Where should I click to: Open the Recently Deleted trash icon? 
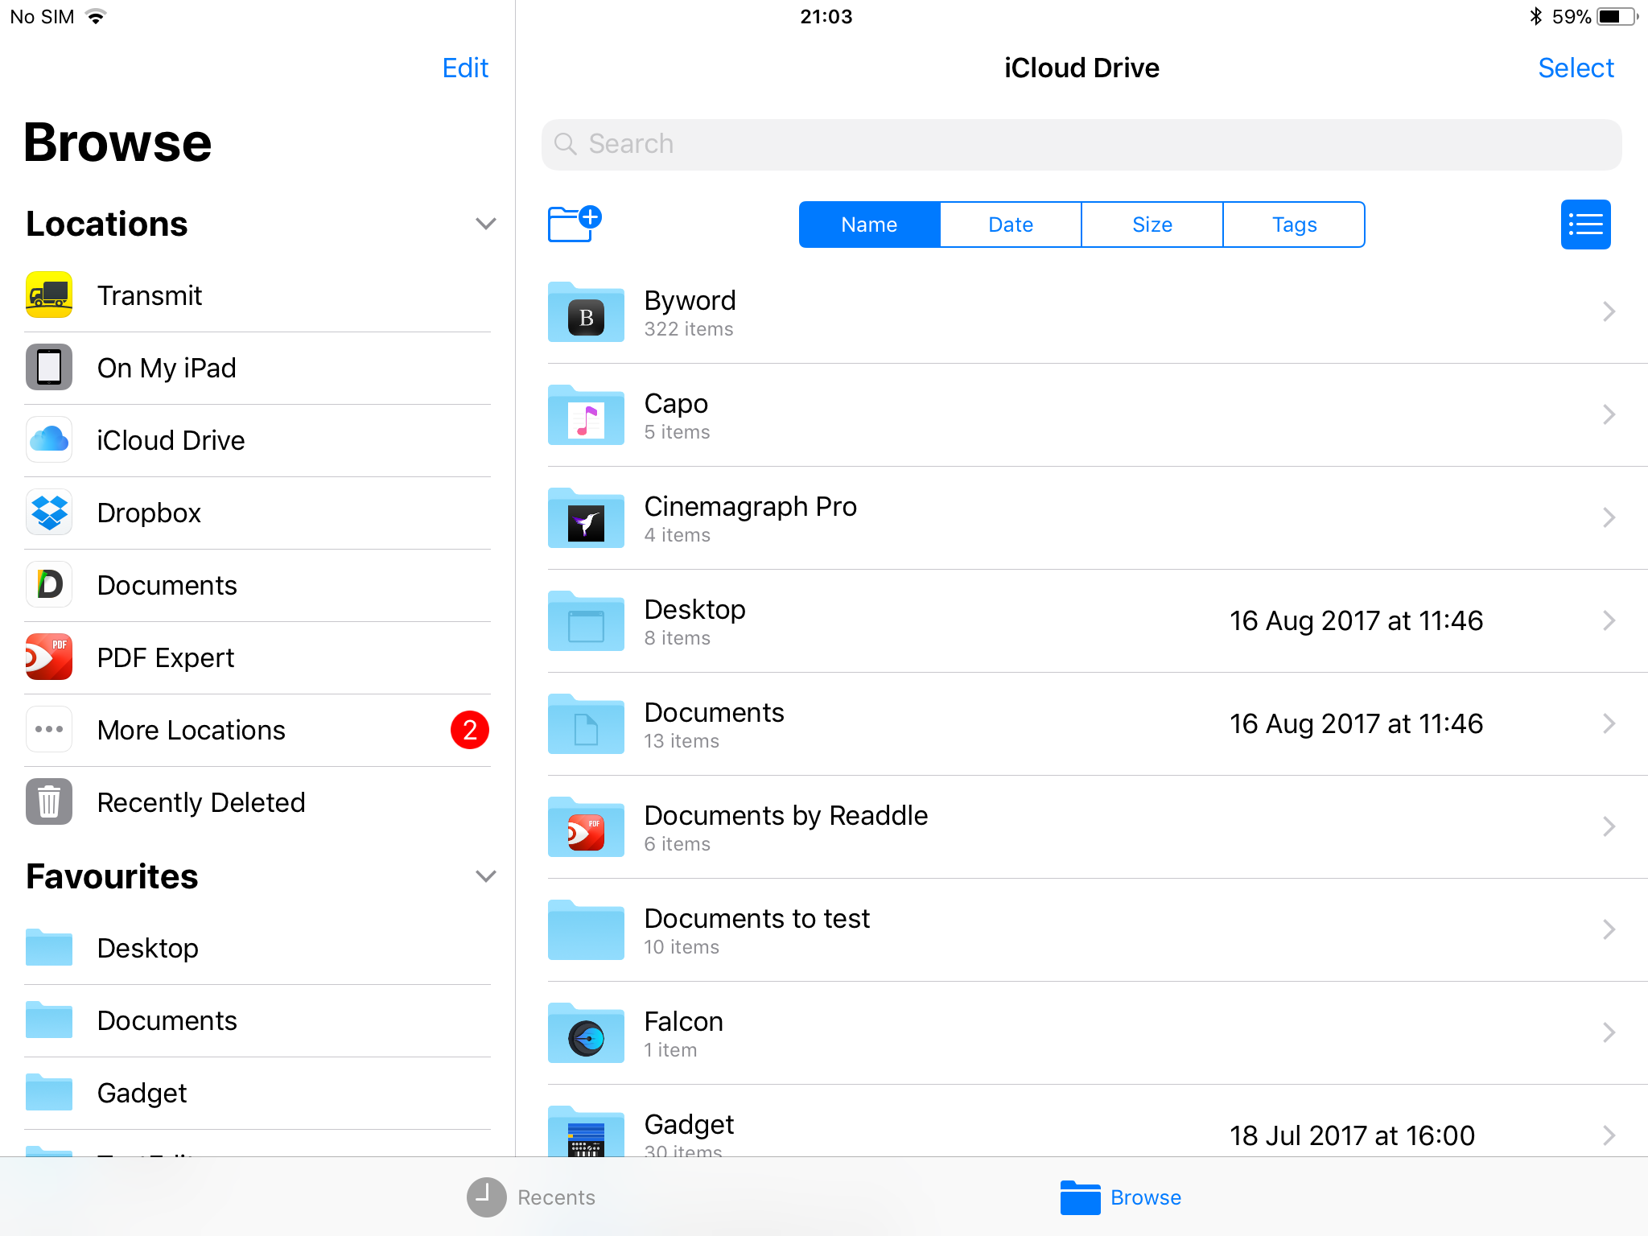pyautogui.click(x=49, y=802)
